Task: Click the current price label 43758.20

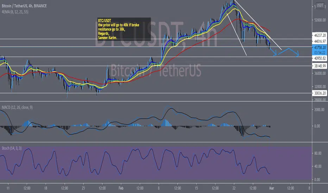Action: tap(320, 47)
